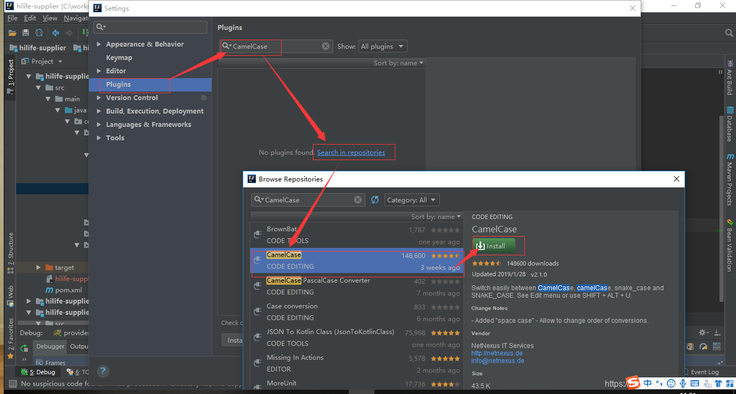Open the Web tool window strip

(10, 296)
